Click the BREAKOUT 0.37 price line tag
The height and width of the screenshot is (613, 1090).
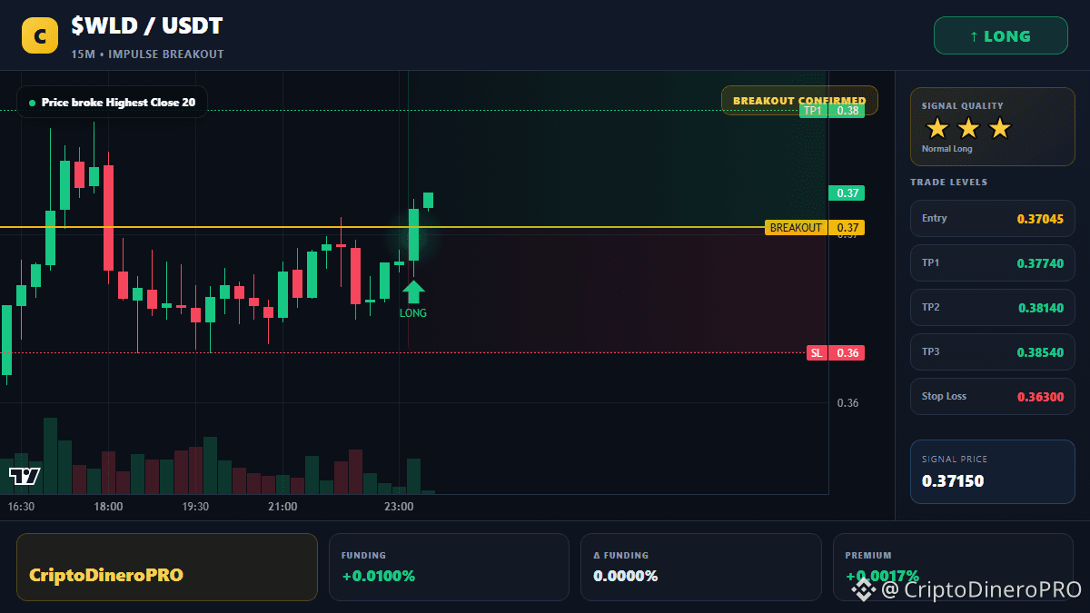pyautogui.click(x=815, y=228)
